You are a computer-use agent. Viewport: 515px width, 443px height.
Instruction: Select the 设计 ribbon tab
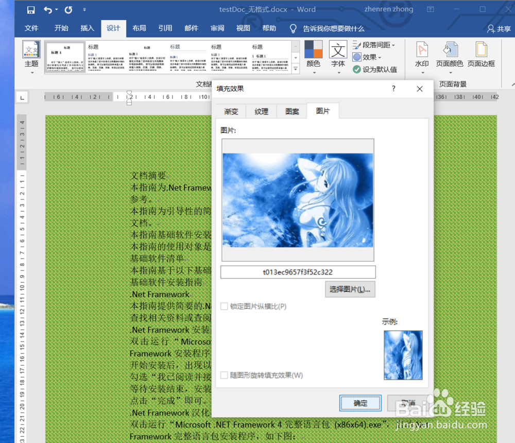tap(113, 28)
